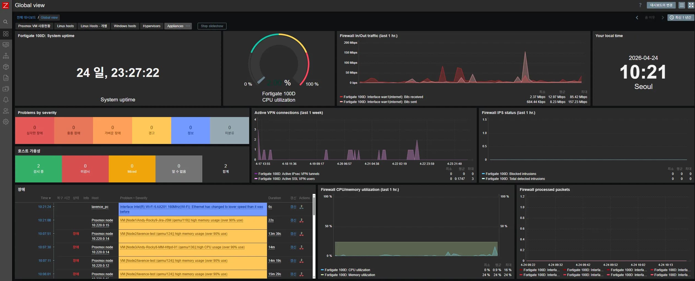Show actions for the 10:07:11 problem
The height and width of the screenshot is (281, 695).
click(x=301, y=261)
